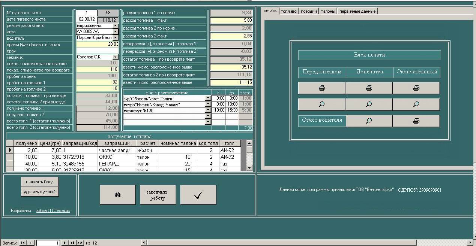Click the form's horizontal scrollbar right arrow
The image size is (476, 246).
(471, 243)
